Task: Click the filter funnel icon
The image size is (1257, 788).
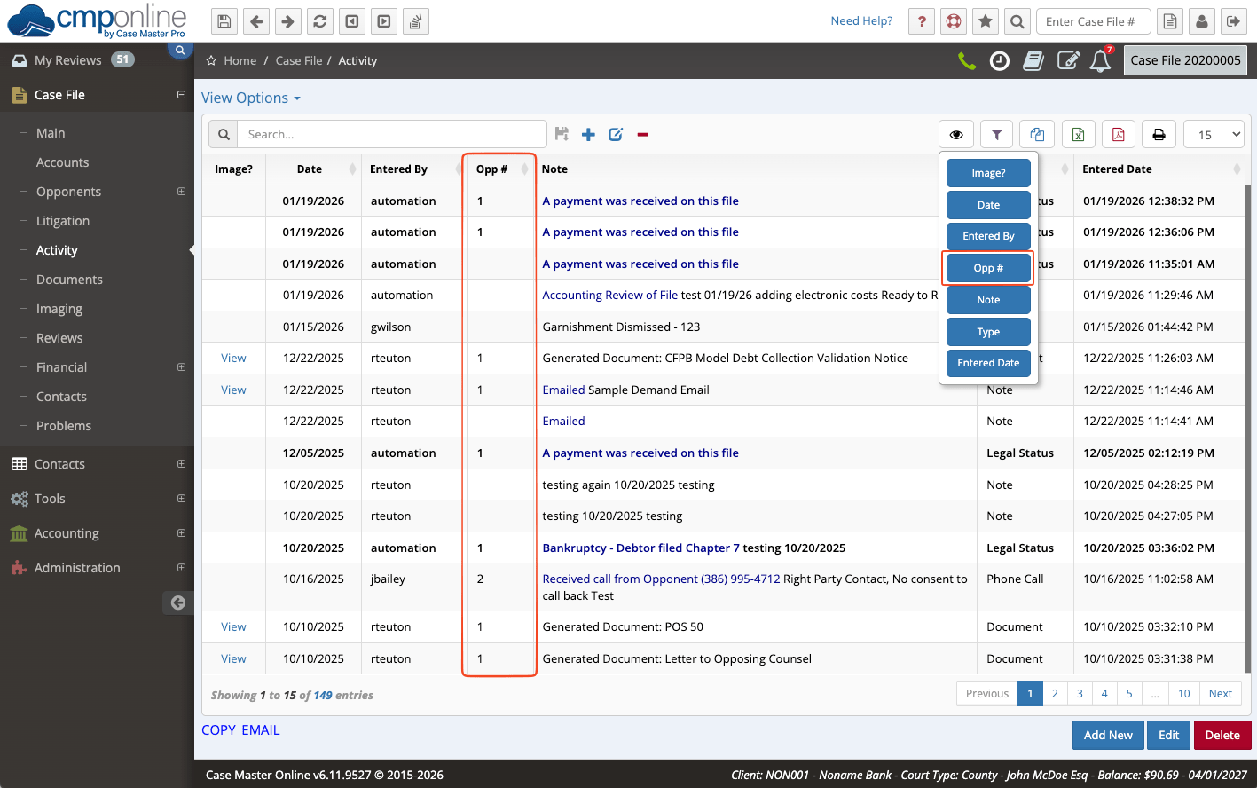Action: tap(997, 135)
